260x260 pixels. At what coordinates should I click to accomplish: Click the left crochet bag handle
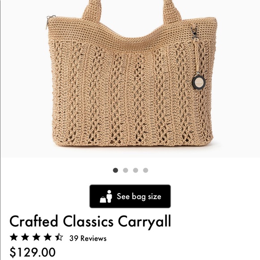tap(92, 10)
